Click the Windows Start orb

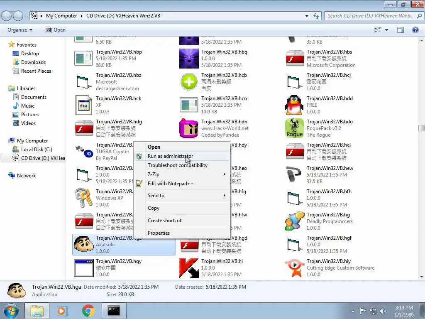(11, 311)
